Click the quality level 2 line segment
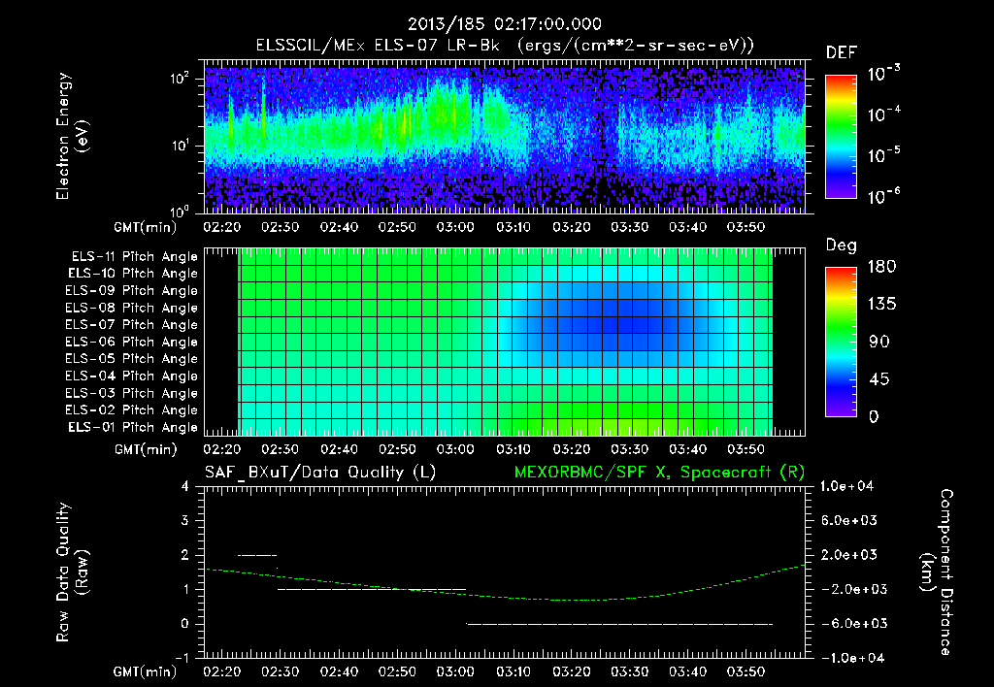This screenshot has width=994, height=687. [x=257, y=555]
